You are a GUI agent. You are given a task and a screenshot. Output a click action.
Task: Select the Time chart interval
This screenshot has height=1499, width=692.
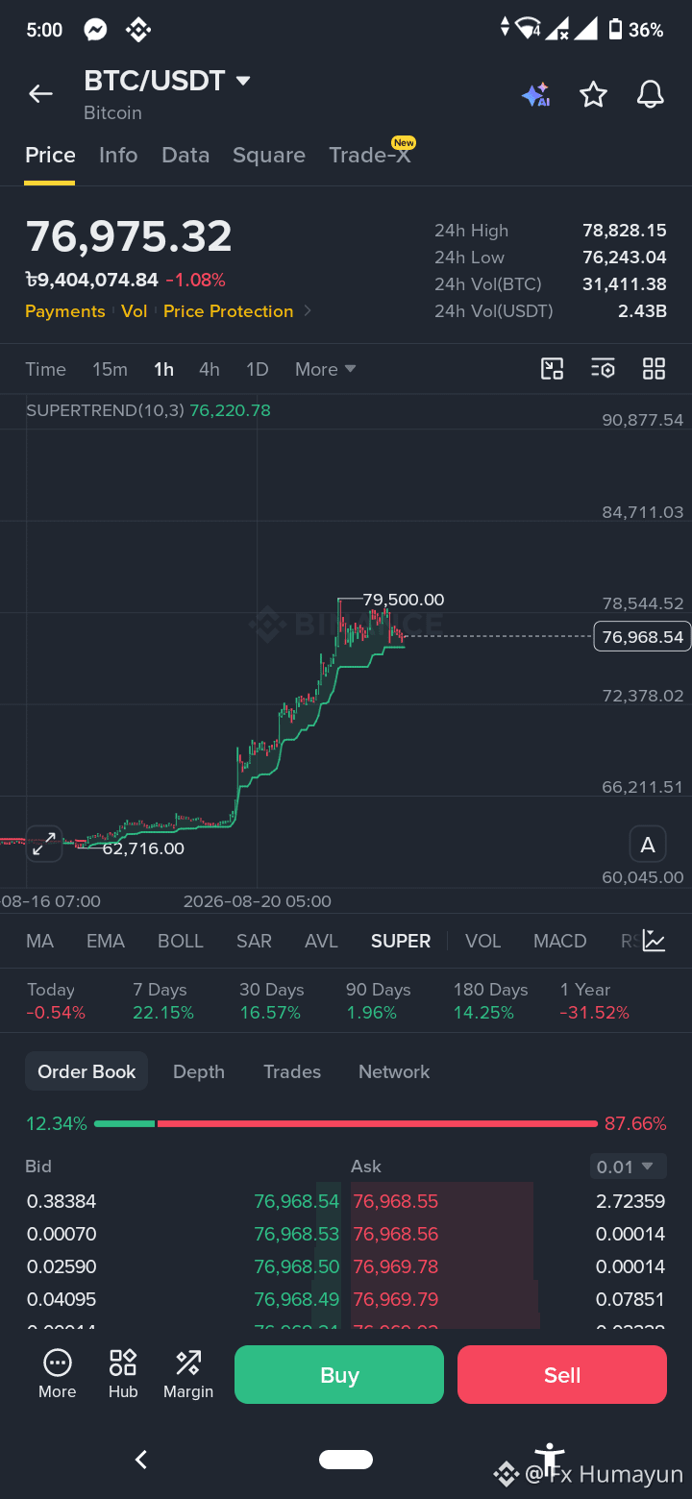[x=45, y=369]
